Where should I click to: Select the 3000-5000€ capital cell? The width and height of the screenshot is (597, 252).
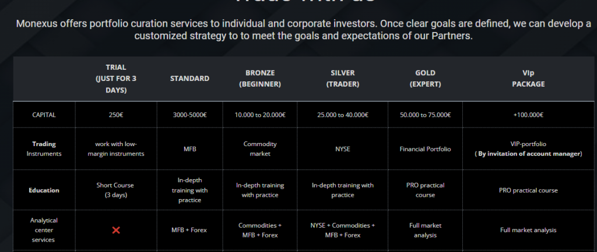pyautogui.click(x=189, y=115)
